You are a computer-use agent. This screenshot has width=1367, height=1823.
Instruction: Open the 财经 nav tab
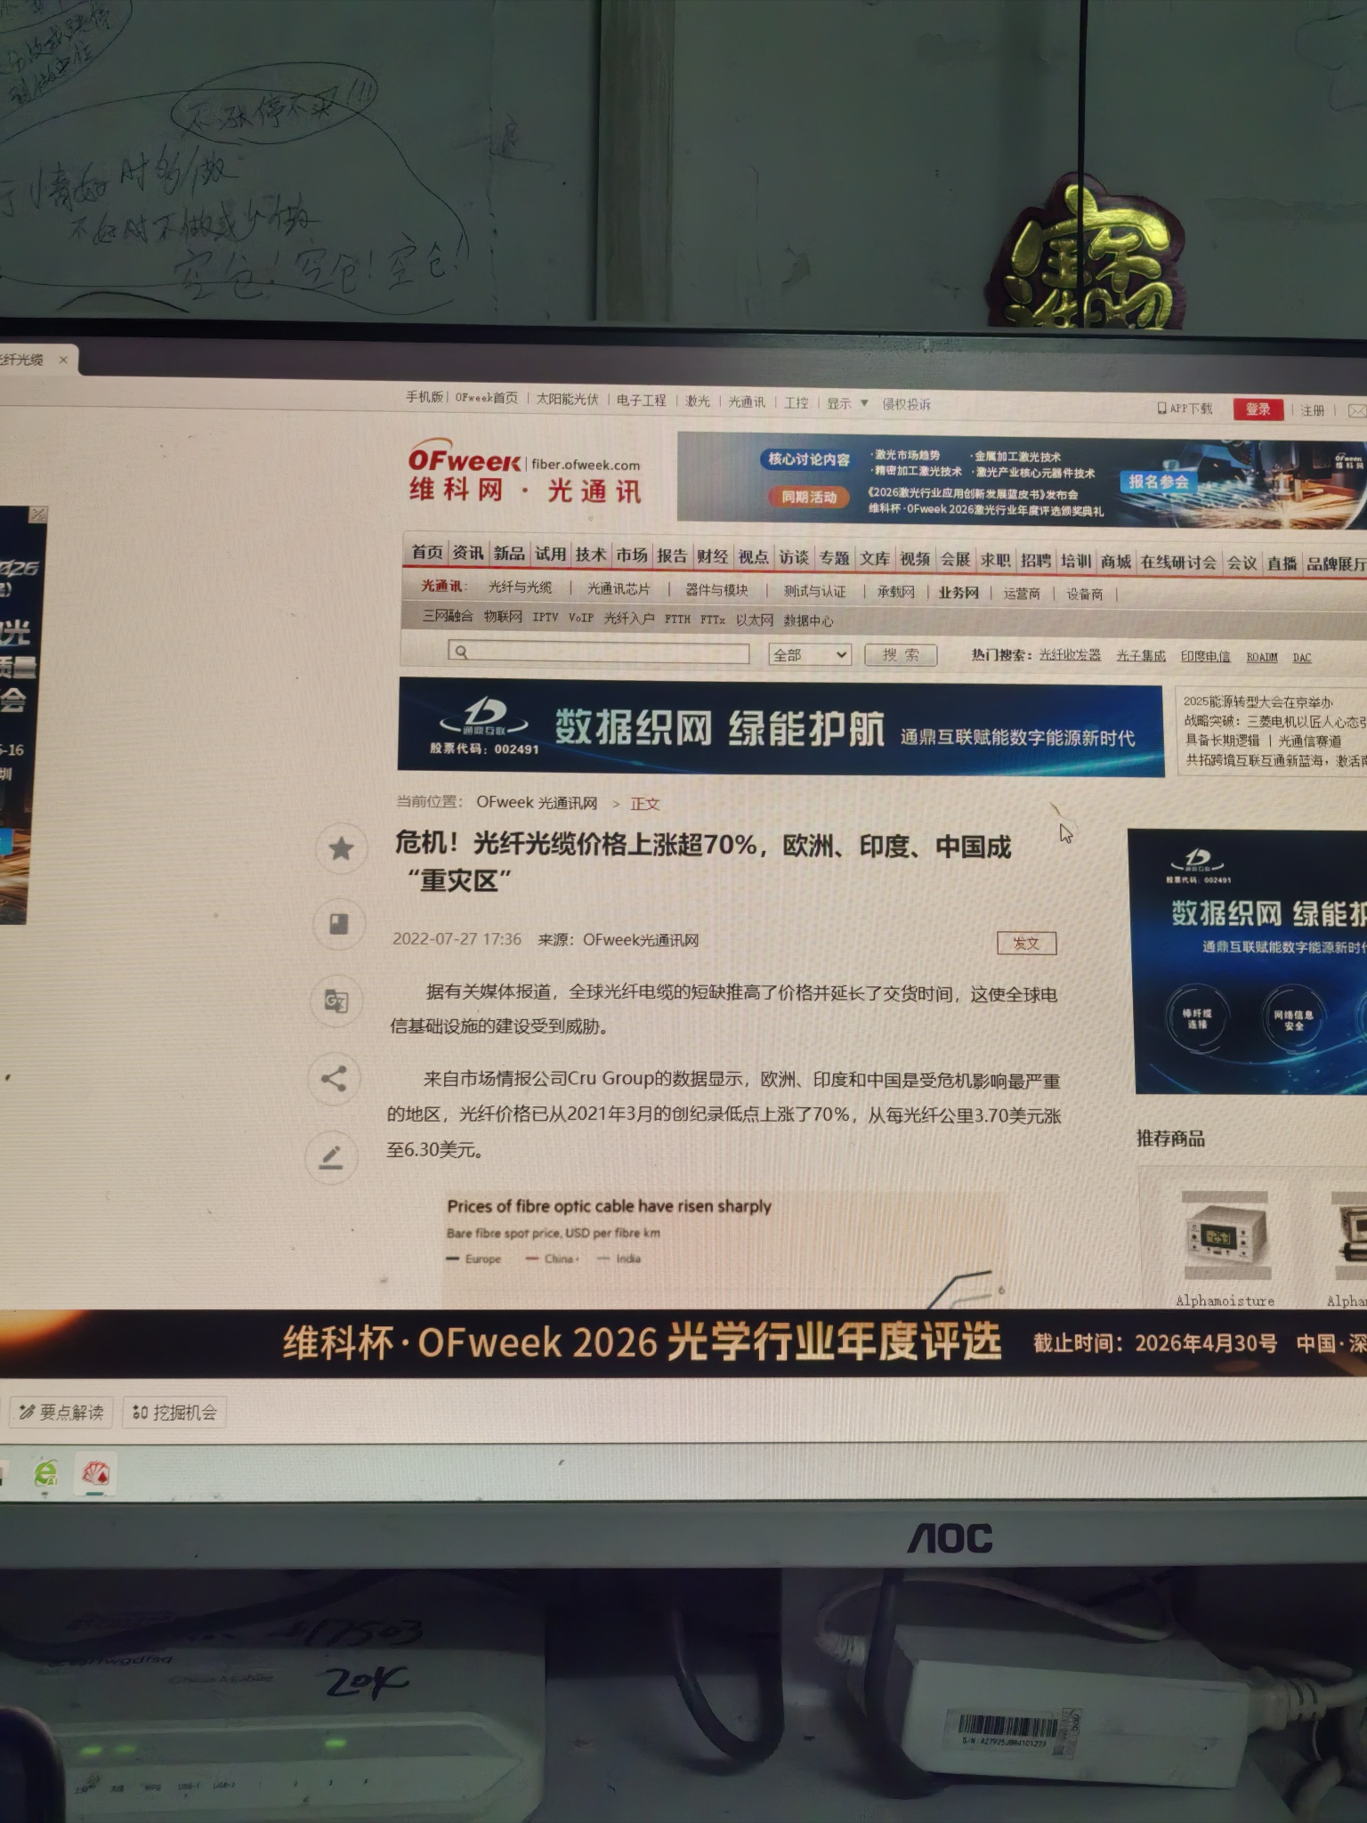pos(713,556)
